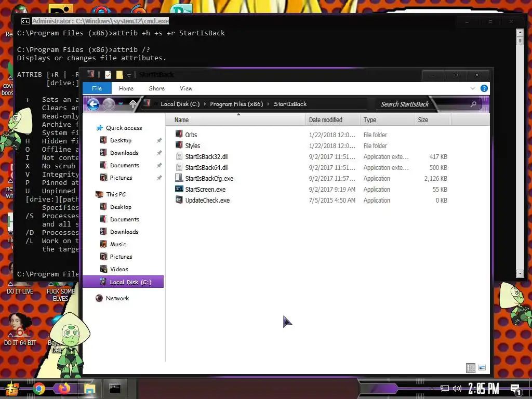
Task: Switch to Command Prompt taskbar button
Action: tap(115, 389)
